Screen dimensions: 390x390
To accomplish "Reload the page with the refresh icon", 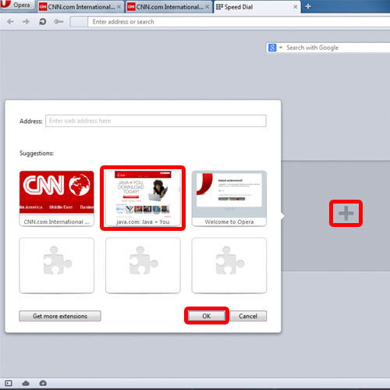I will 42,22.
